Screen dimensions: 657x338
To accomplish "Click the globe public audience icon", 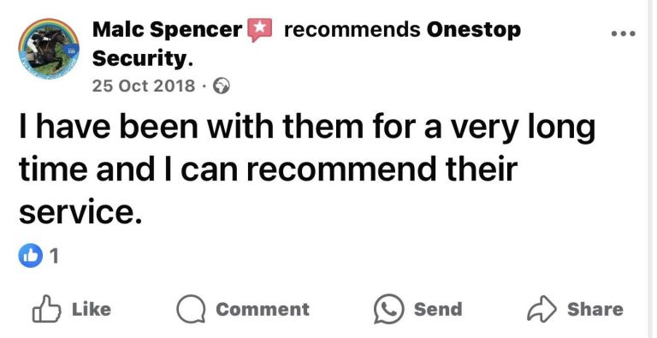I will point(222,86).
